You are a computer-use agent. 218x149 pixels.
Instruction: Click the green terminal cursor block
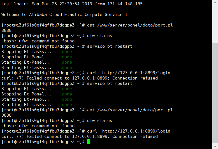coord(89,142)
